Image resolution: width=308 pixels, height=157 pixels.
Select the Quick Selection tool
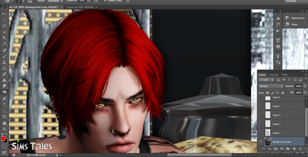(4, 32)
